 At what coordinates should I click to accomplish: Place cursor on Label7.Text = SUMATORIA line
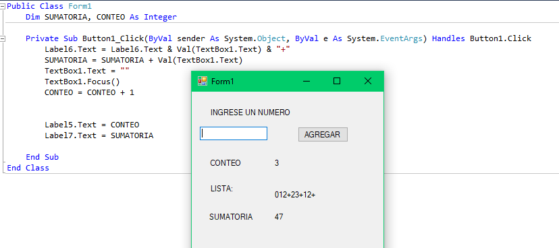click(x=99, y=135)
